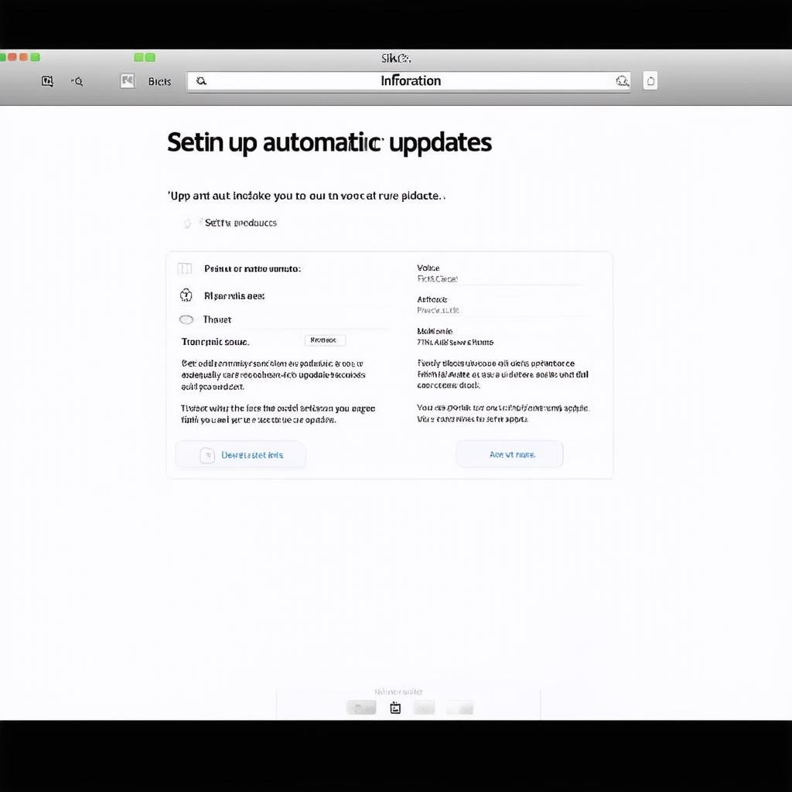Click the blue button at card bottom left
The image size is (792, 792).
point(241,455)
